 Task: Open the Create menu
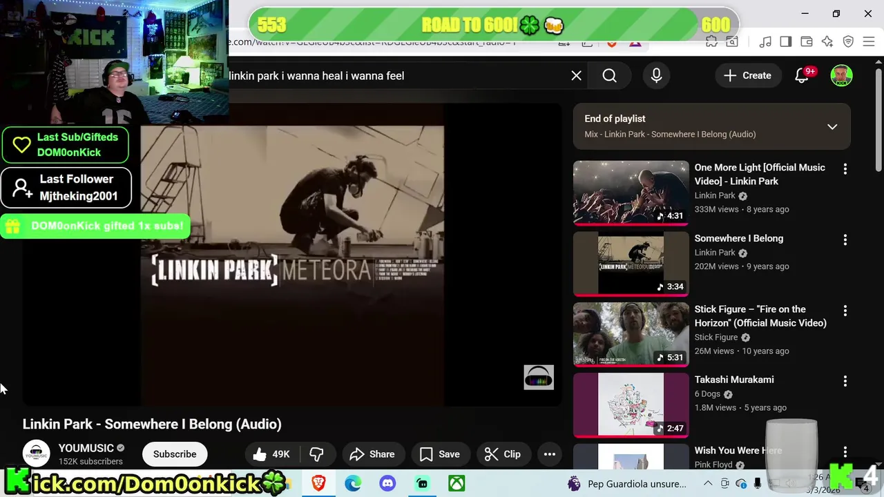(x=747, y=76)
